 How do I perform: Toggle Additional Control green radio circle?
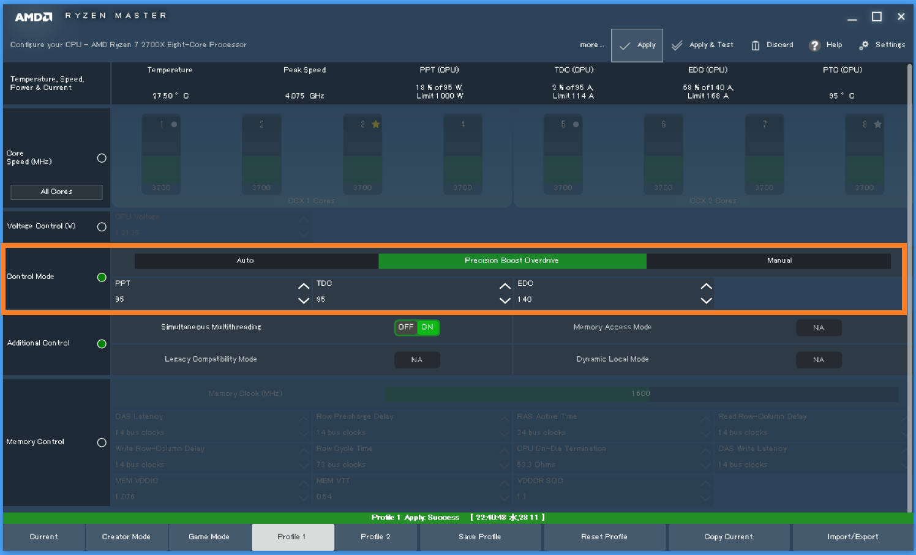click(x=102, y=344)
